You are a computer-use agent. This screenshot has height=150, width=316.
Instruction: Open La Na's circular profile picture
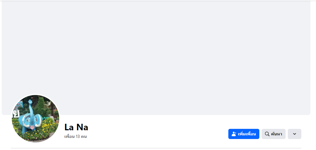(x=36, y=118)
